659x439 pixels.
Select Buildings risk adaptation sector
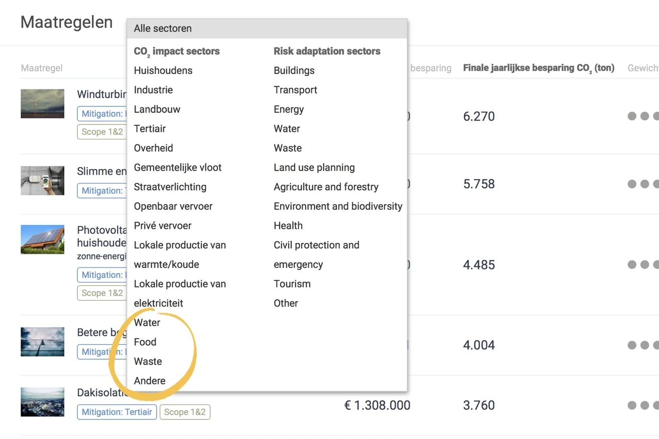(x=294, y=71)
